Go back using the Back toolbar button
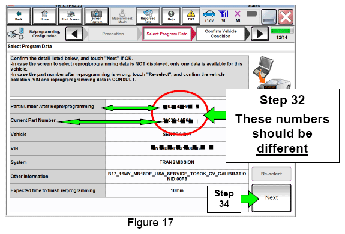 coord(19,16)
